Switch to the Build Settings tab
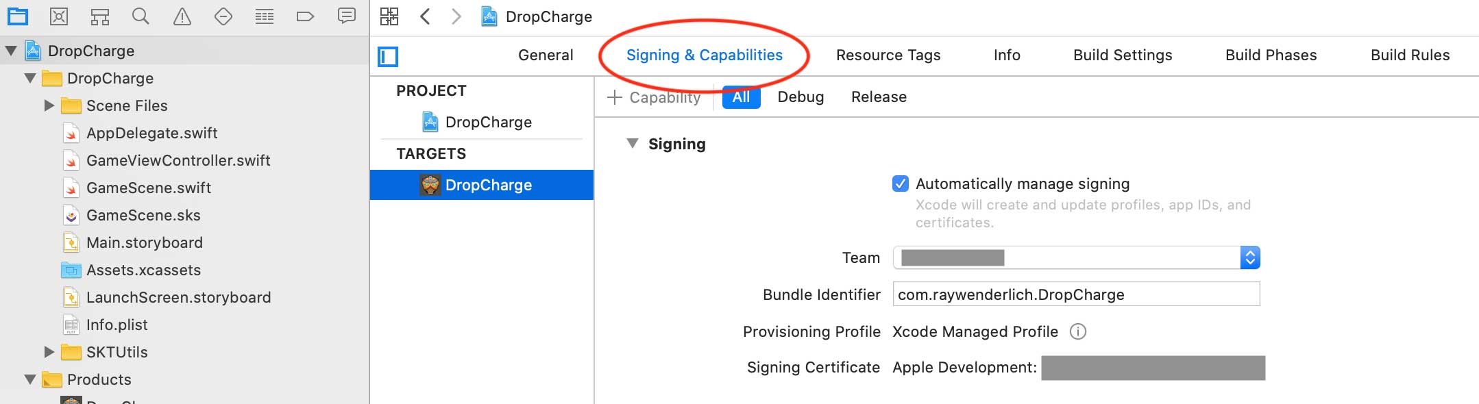The height and width of the screenshot is (404, 1479). [1123, 55]
